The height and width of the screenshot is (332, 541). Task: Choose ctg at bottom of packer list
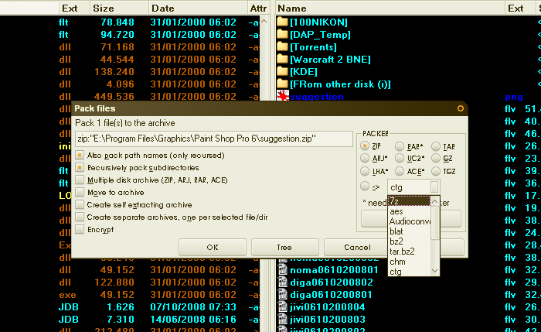(x=409, y=272)
